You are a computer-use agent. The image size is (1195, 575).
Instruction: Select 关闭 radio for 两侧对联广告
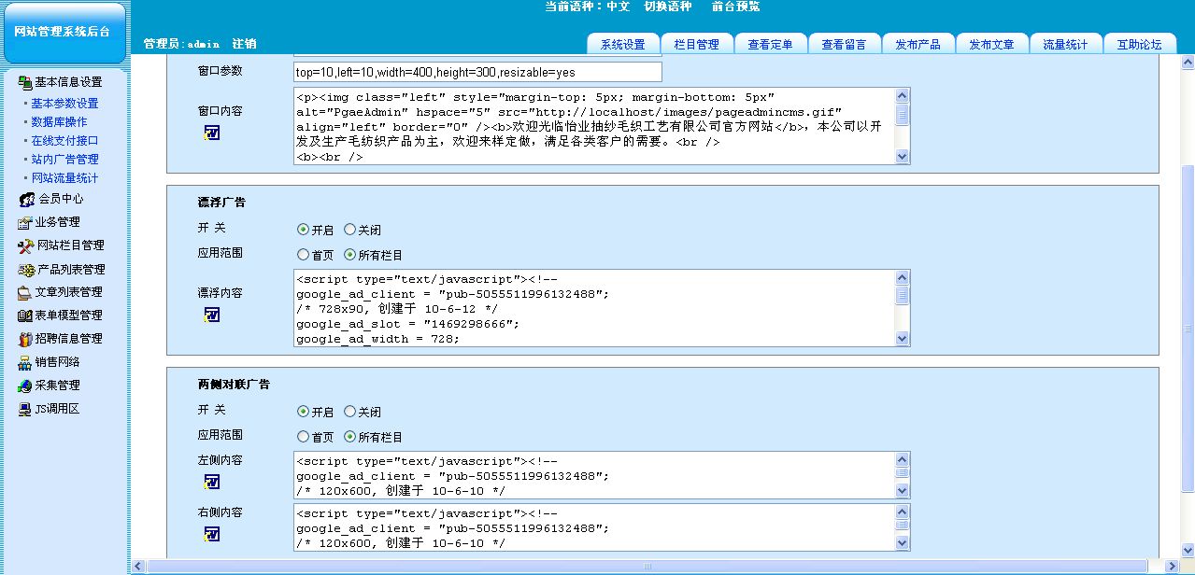(x=350, y=412)
